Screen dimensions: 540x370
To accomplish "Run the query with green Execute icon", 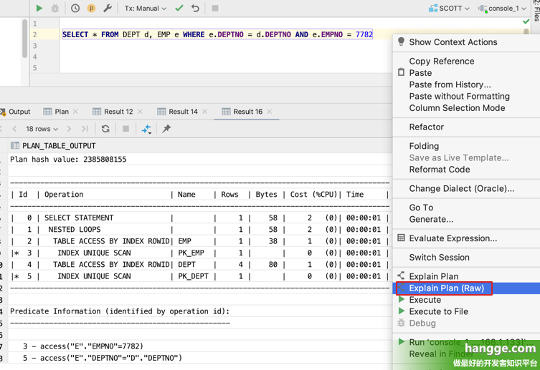I will pyautogui.click(x=39, y=8).
